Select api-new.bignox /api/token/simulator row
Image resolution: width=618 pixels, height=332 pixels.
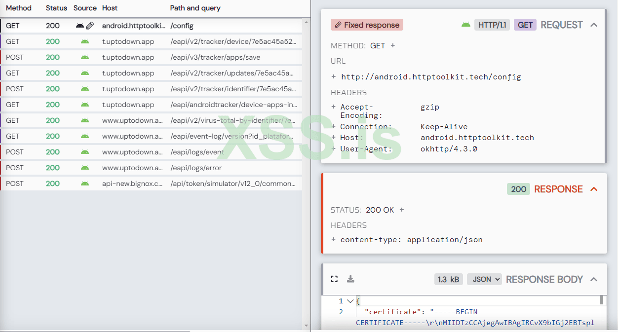coord(151,184)
